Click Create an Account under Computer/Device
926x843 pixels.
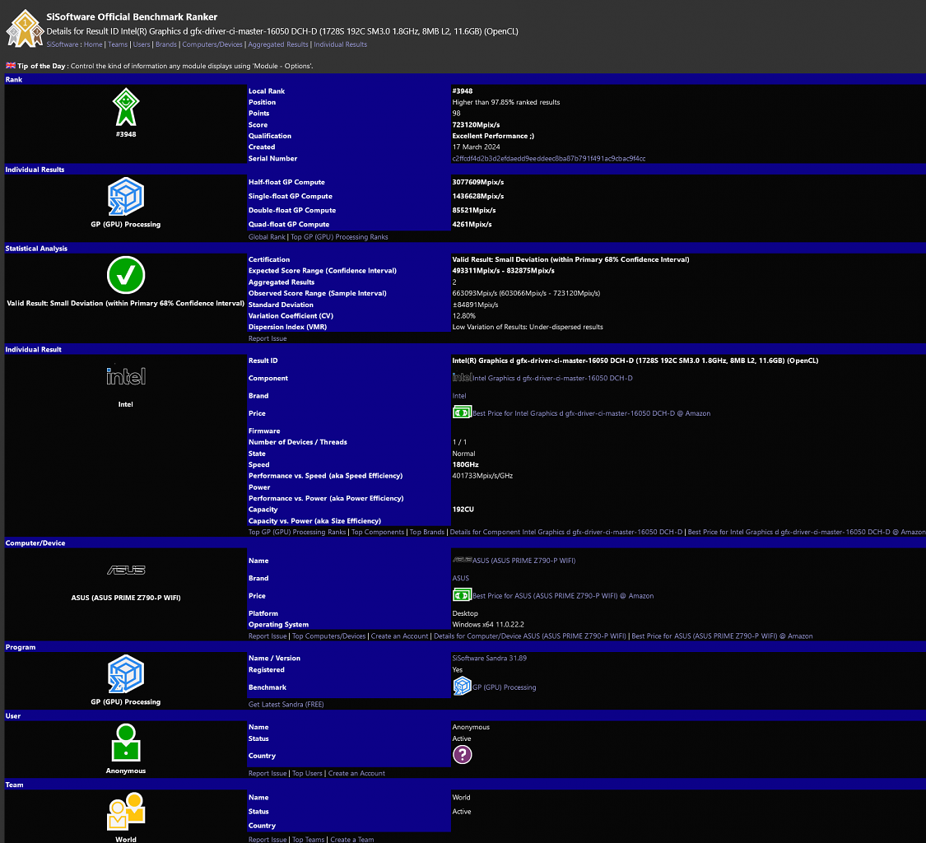point(400,636)
